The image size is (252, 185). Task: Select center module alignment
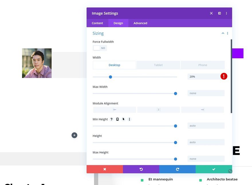point(158,110)
